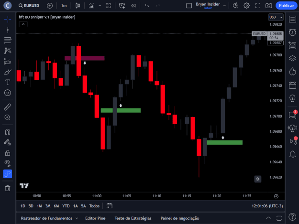
Task: Click the Publicar button
Action: 287,6
